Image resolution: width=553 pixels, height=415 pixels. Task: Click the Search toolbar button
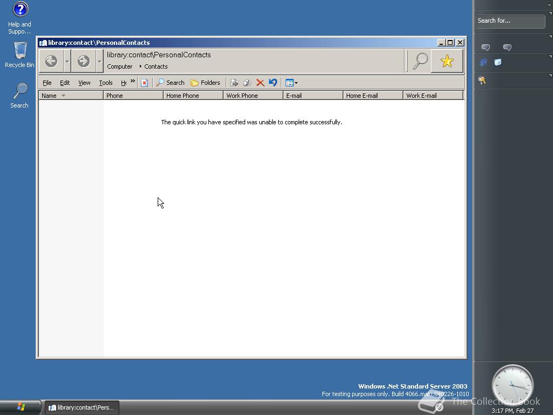(x=170, y=83)
